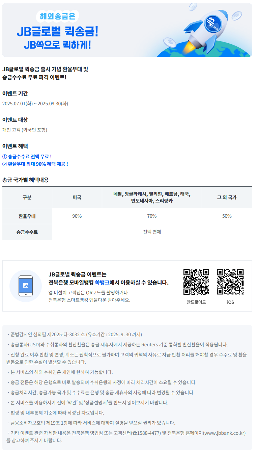Click the '준법감시인 심의필 제2025-다-3032 호' line
The image size is (255, 452).
(x=74, y=335)
